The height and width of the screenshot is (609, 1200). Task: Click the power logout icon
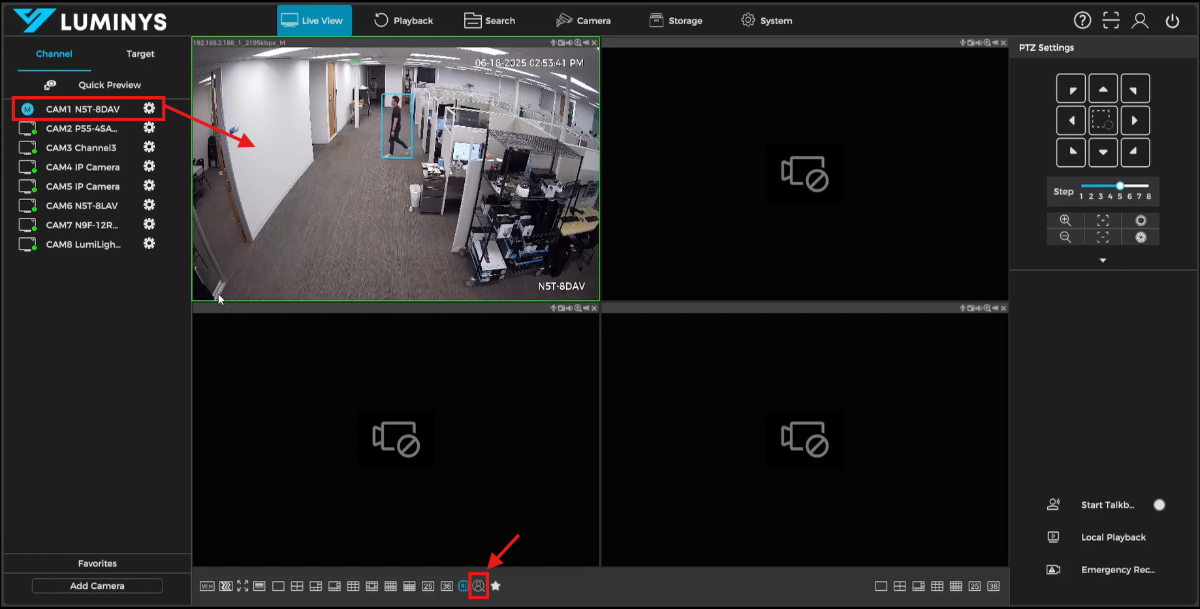pyautogui.click(x=1172, y=21)
